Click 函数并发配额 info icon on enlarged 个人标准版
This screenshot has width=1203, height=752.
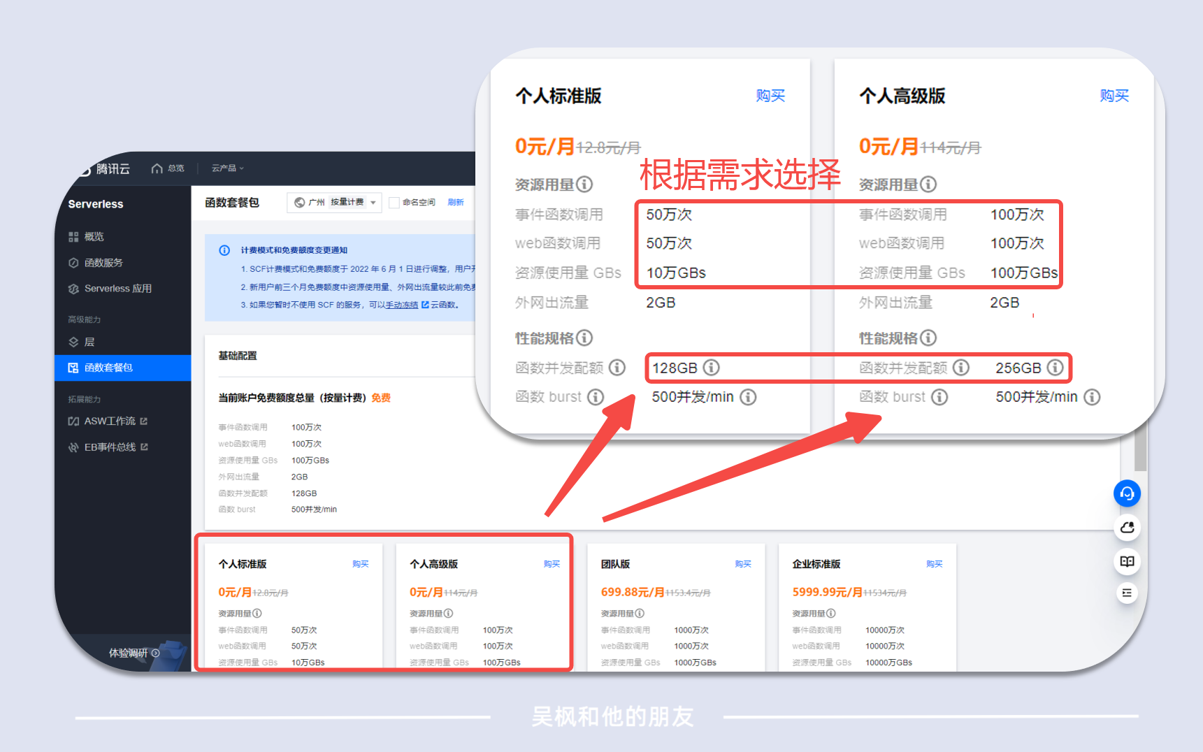(617, 368)
